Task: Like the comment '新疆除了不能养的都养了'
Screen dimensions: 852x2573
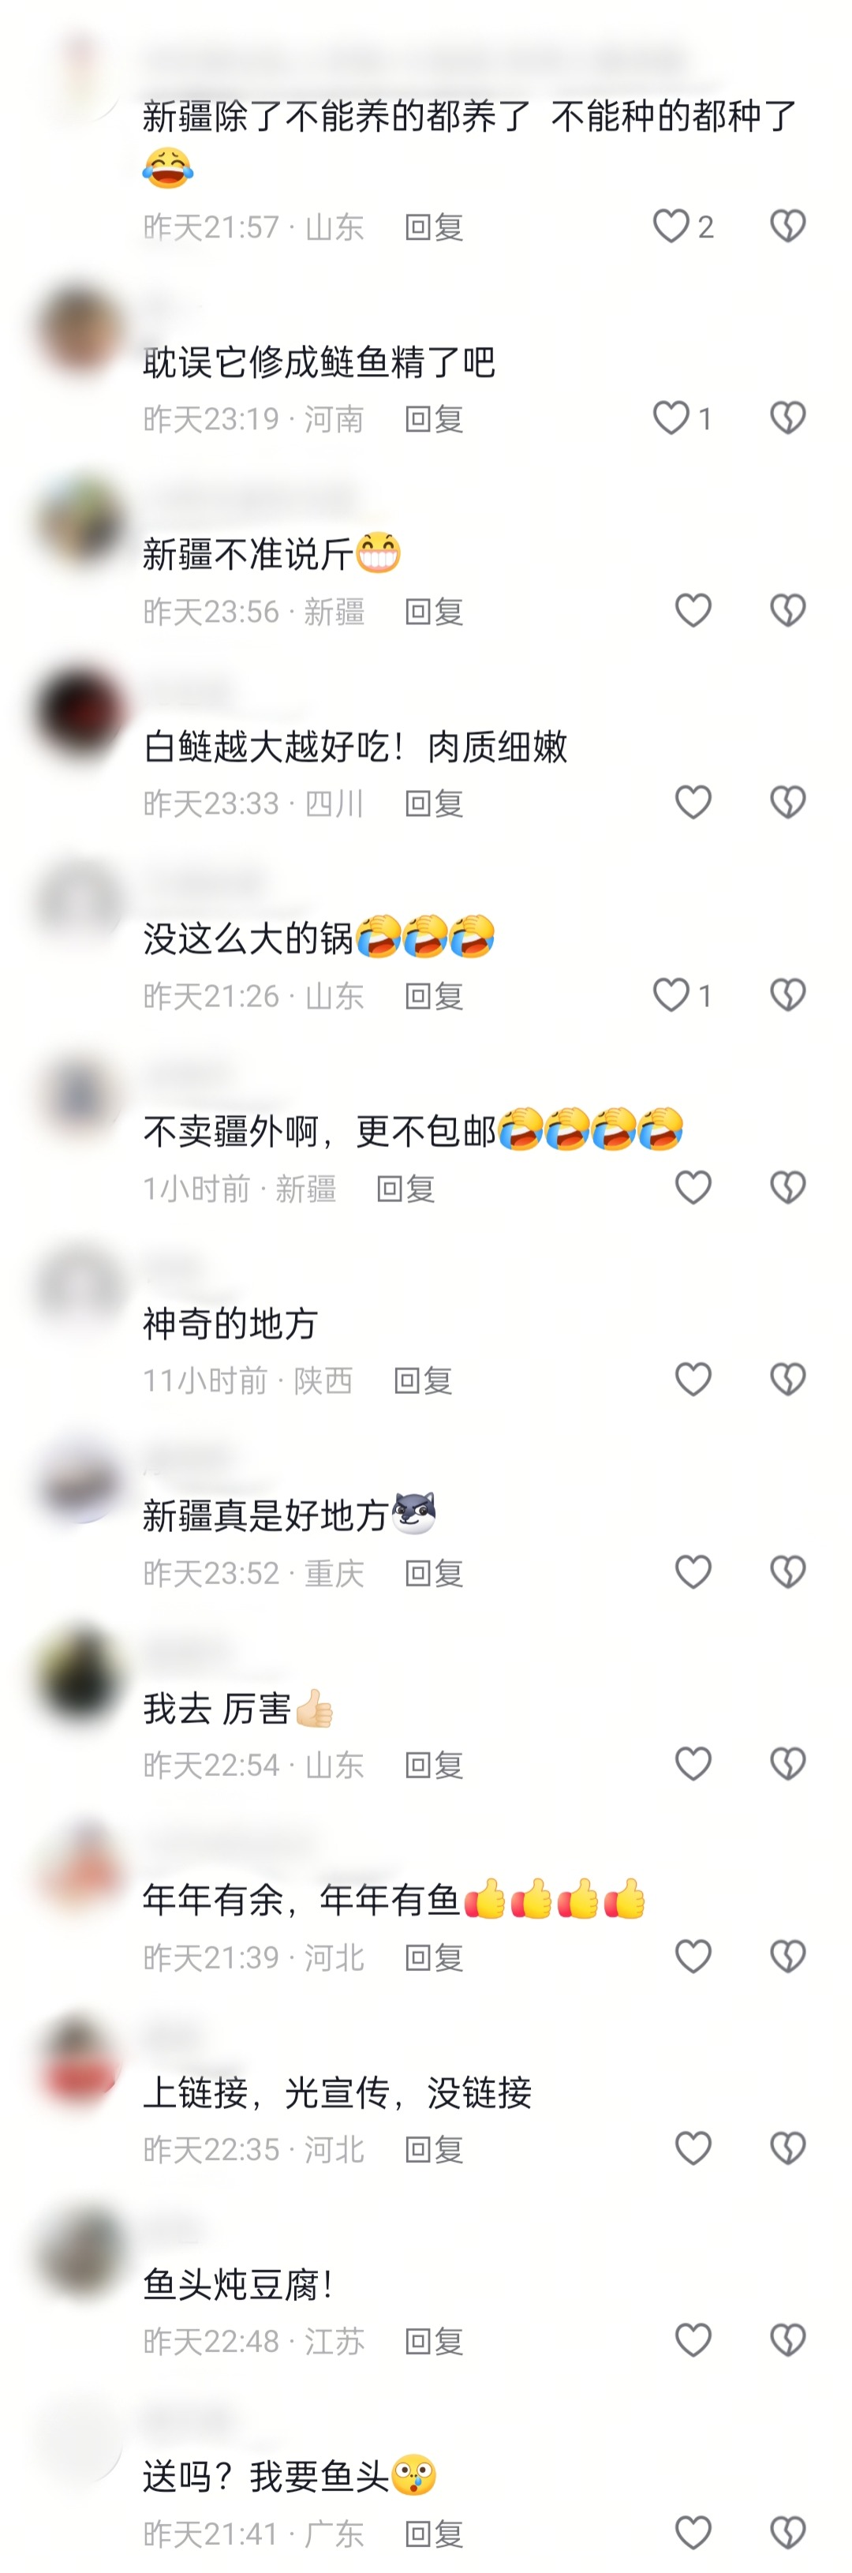Action: 671,227
